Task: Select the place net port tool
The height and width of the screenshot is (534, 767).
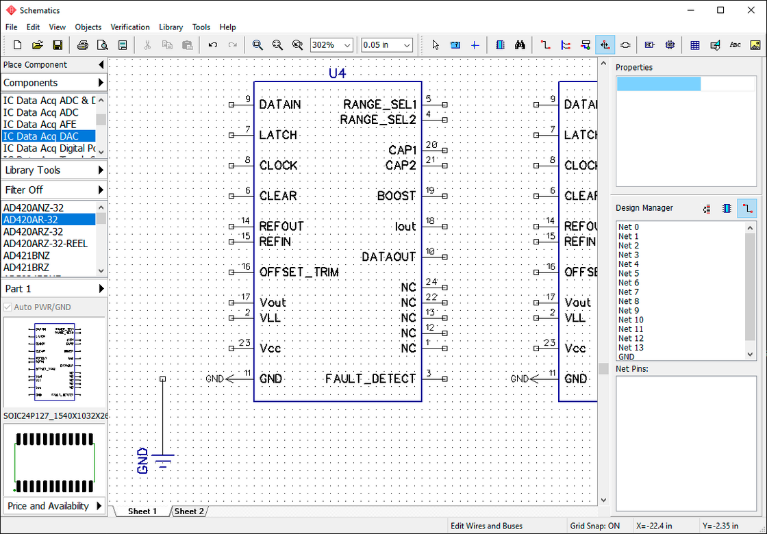Action: [625, 45]
